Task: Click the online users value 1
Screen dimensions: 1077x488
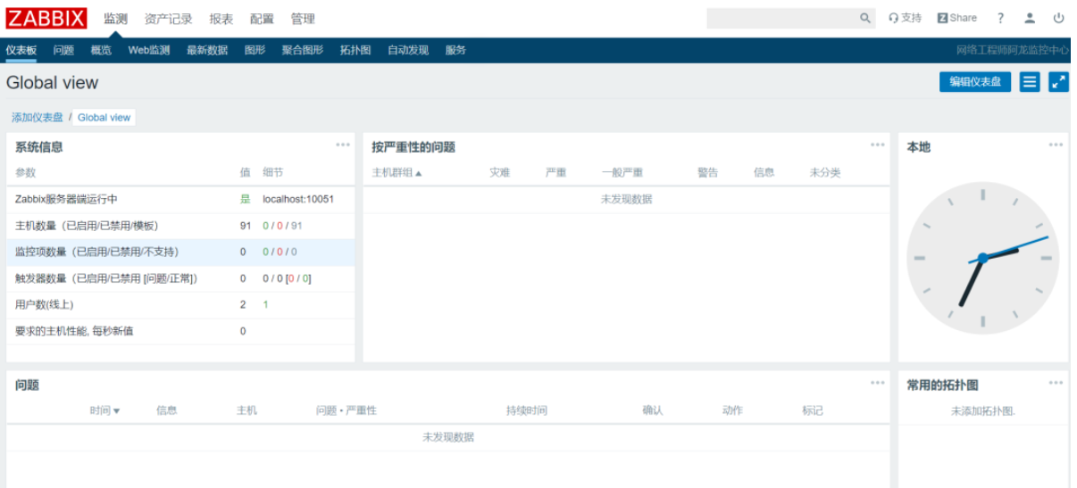Action: point(265,305)
